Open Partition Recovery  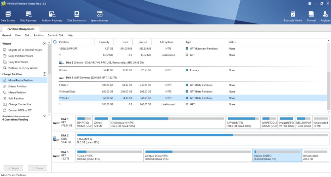[52, 17]
